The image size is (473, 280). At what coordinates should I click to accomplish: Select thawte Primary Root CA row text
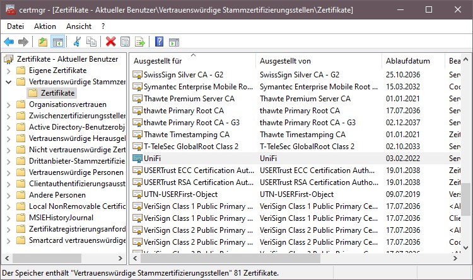point(184,111)
